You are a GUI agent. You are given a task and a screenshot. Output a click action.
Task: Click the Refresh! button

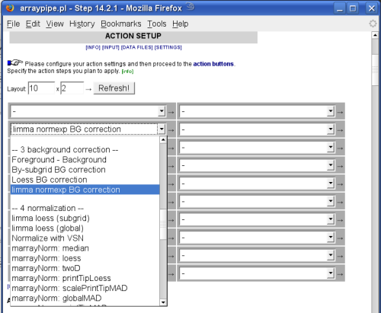point(114,88)
